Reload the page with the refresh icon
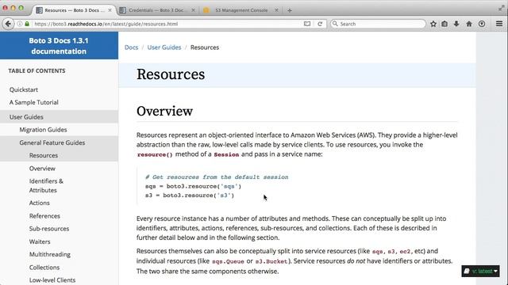Viewport: 508px width, 285px height. 320,24
